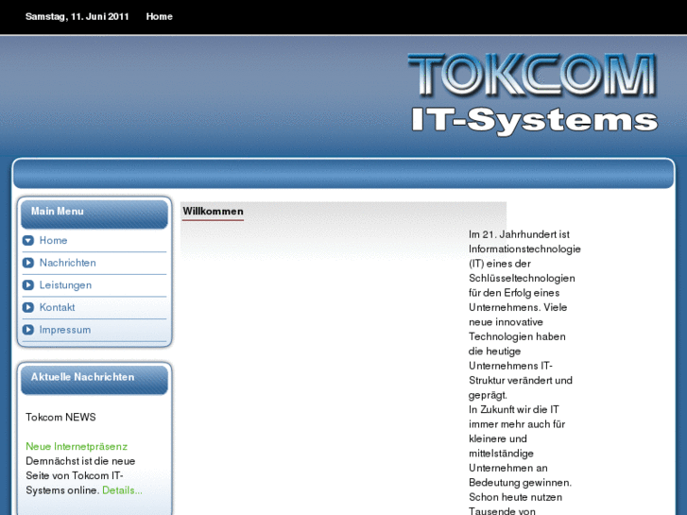Screen dimensions: 687x515
Task: Open Home in the Main Menu sidebar
Action: point(54,241)
